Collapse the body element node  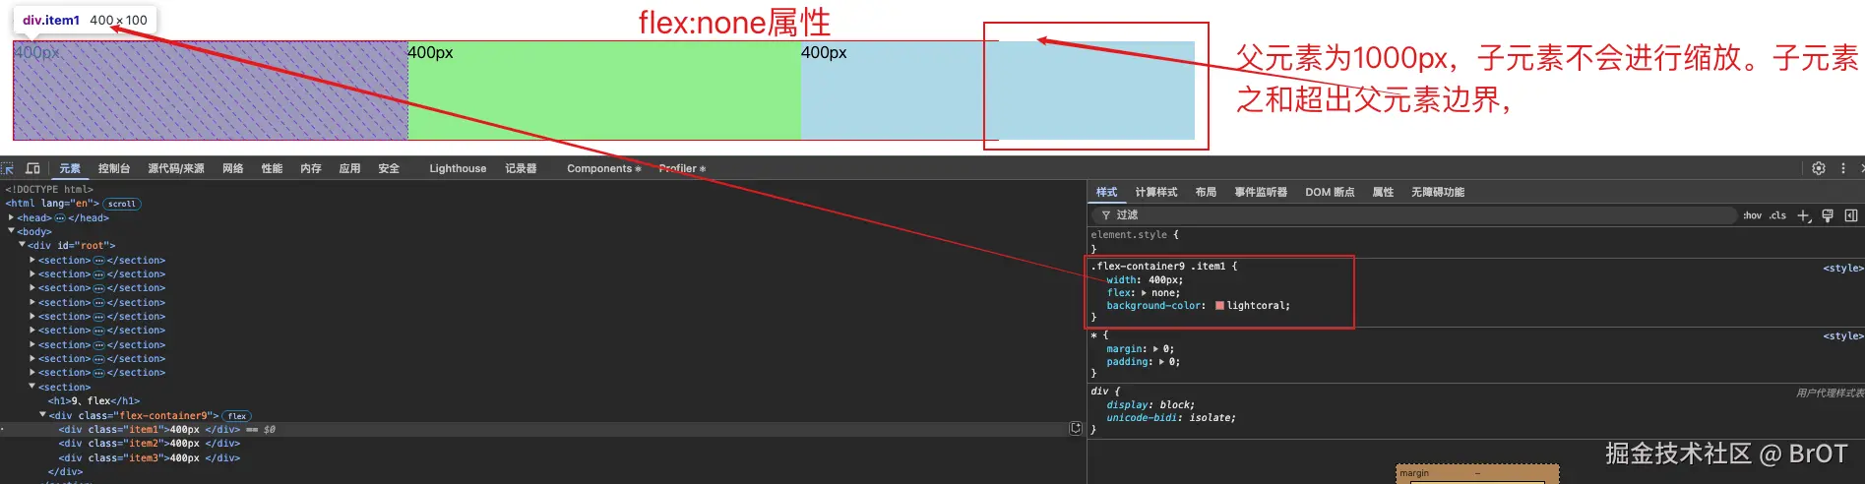coord(11,231)
